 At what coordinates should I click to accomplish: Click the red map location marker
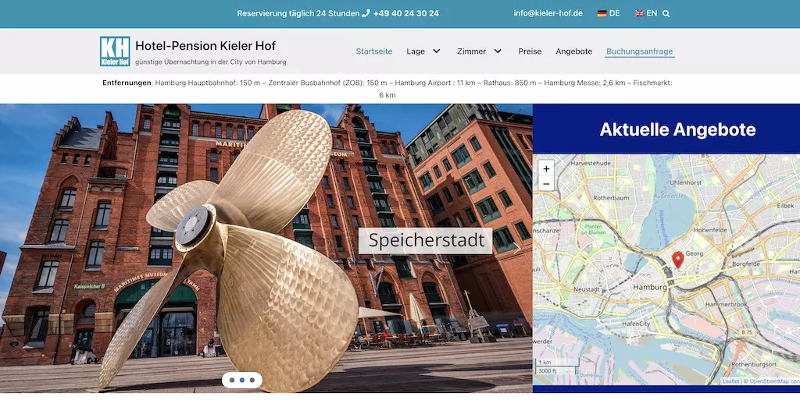(677, 260)
